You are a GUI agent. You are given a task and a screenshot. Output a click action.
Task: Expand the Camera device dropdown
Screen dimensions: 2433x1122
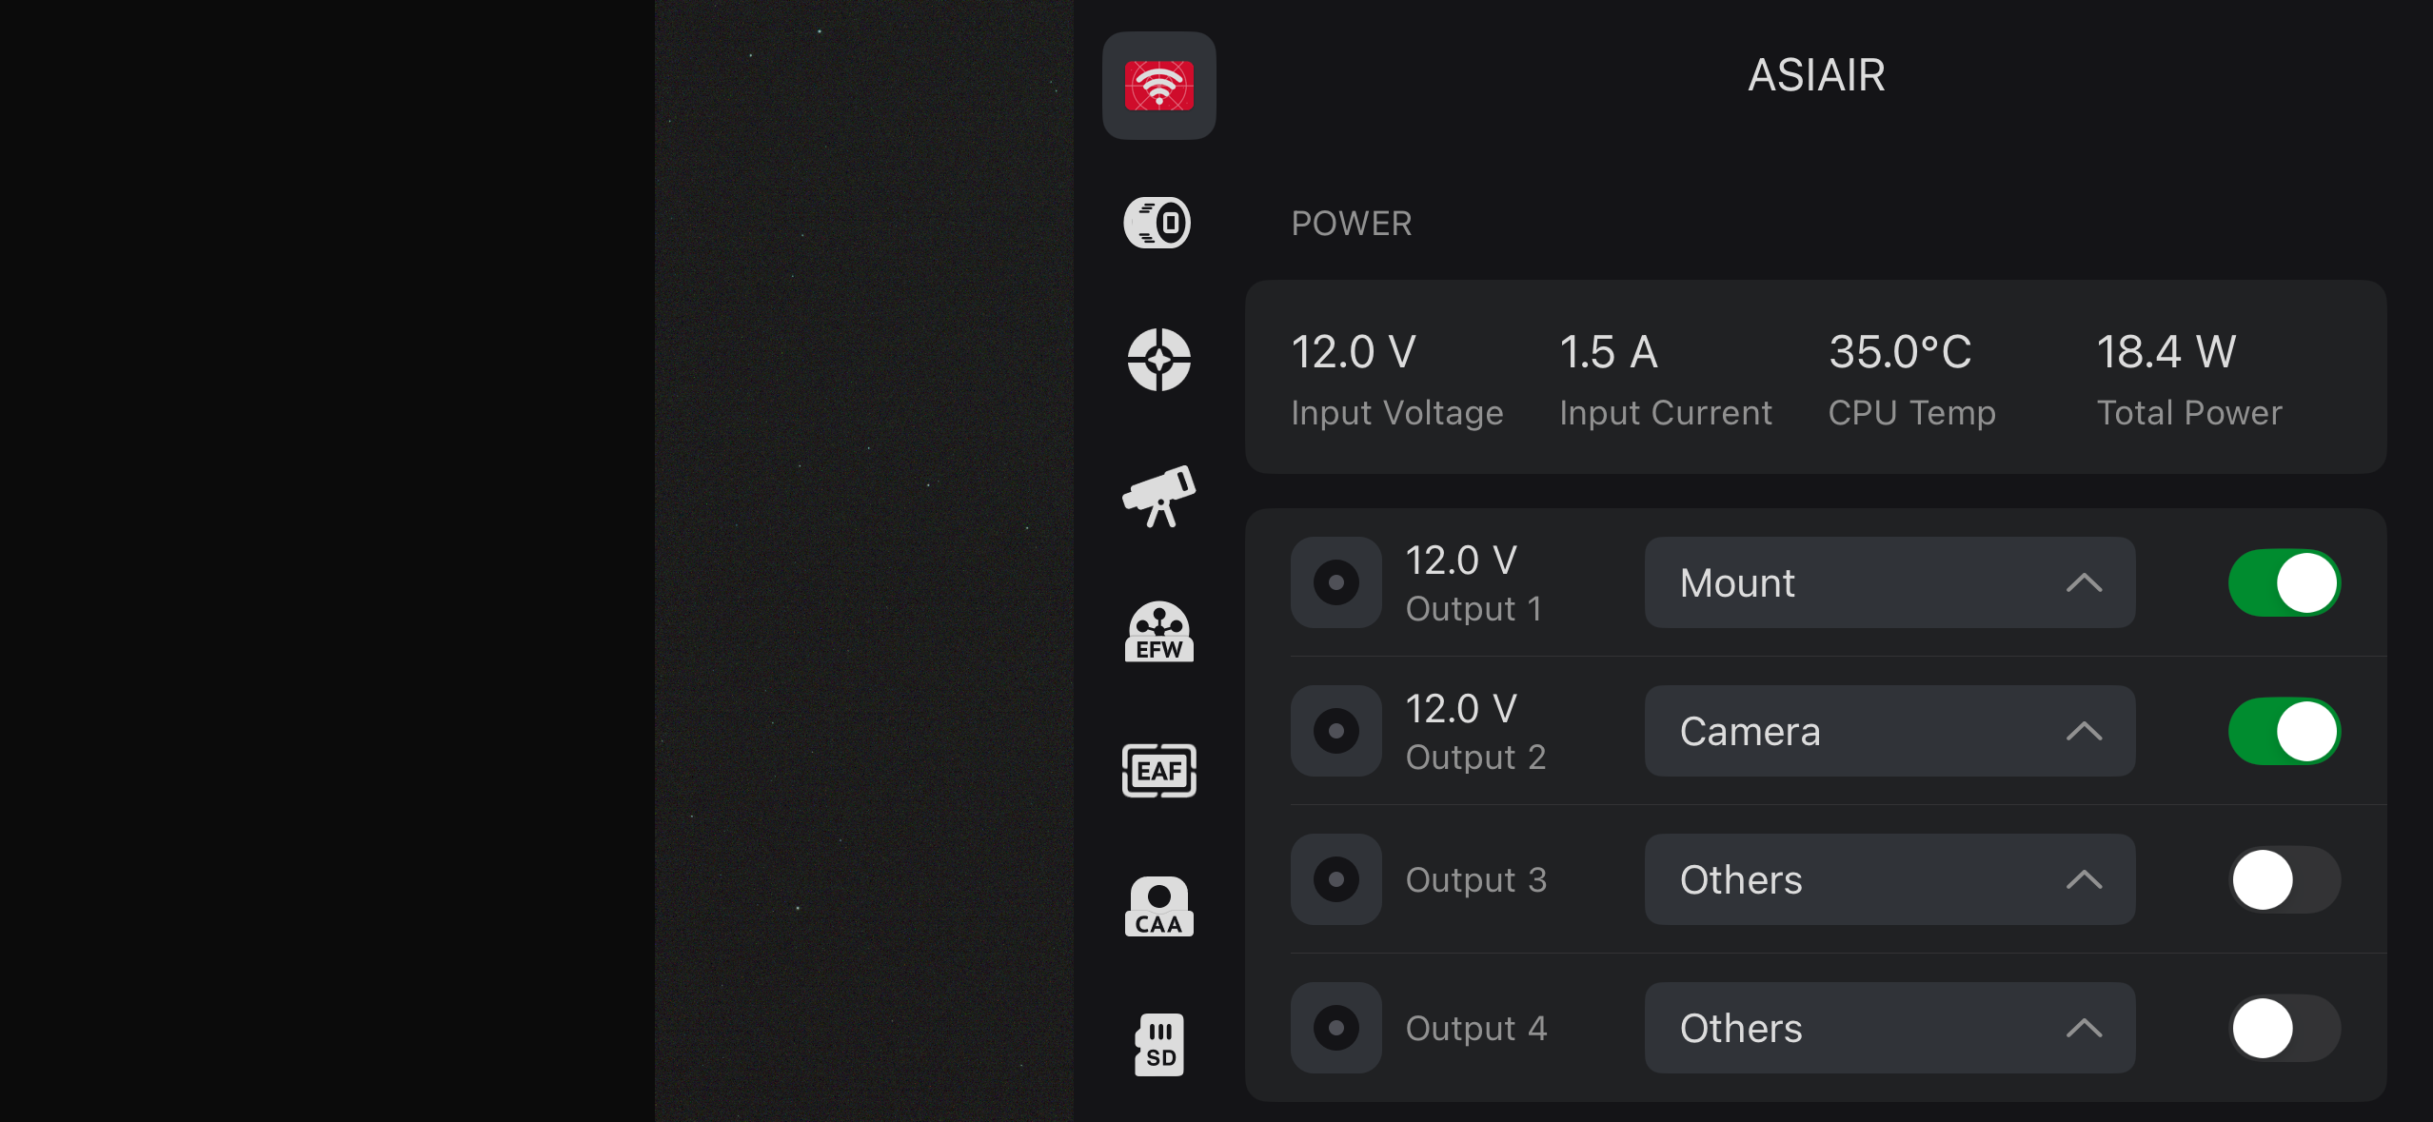pos(1889,731)
